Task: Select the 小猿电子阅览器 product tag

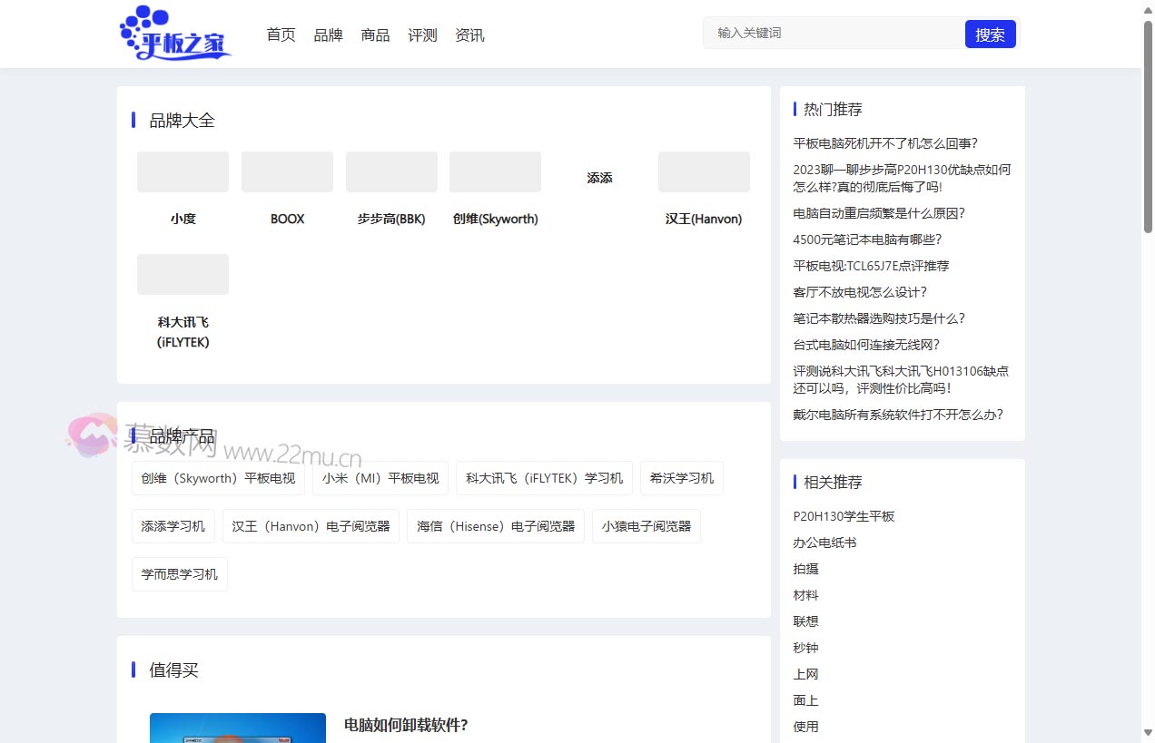Action: (x=646, y=526)
